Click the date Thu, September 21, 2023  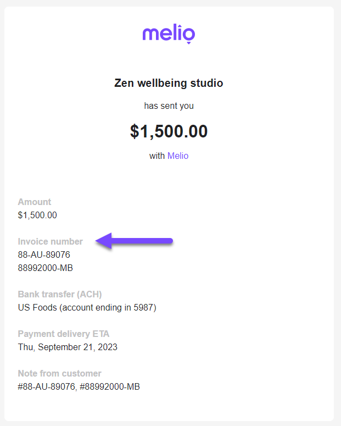(x=68, y=347)
